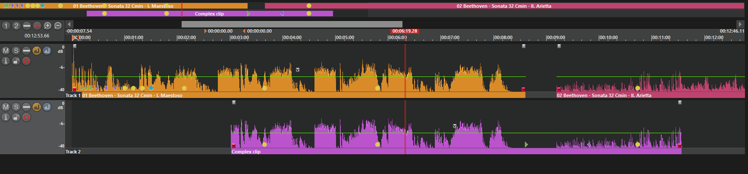Click the red arrows fit-to-view icon
Viewport: 748px width, 174px height.
click(37, 26)
